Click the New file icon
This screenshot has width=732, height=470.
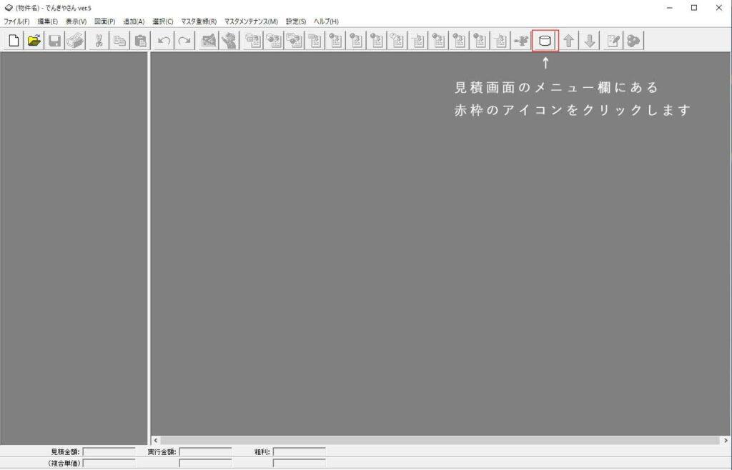[x=14, y=41]
